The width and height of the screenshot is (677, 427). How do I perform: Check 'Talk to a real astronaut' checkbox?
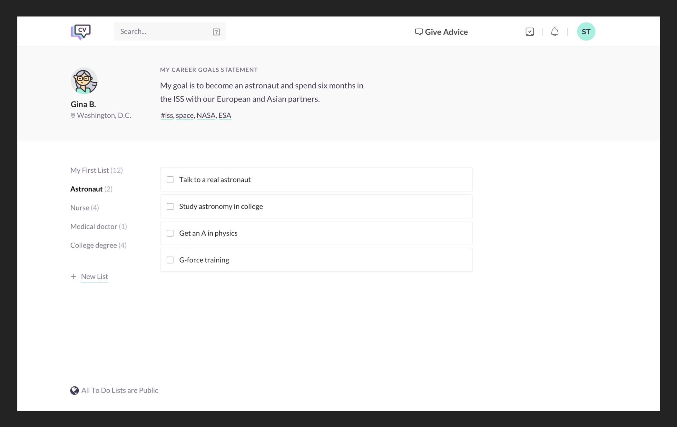click(170, 180)
